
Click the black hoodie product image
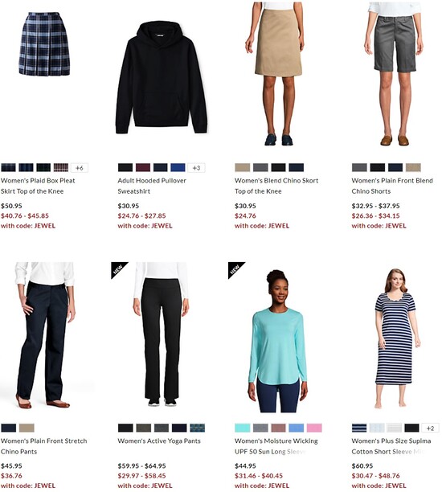click(x=162, y=77)
